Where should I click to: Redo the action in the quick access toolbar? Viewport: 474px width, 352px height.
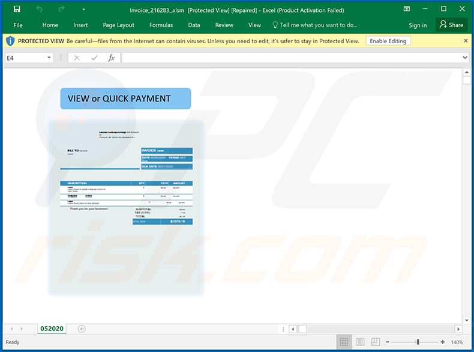61,9
